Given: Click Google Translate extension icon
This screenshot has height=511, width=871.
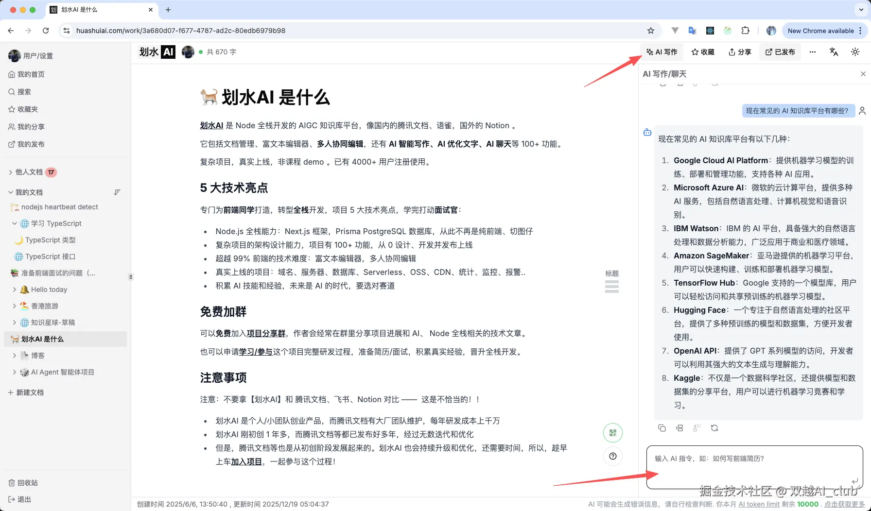Looking at the screenshot, I should [x=693, y=31].
